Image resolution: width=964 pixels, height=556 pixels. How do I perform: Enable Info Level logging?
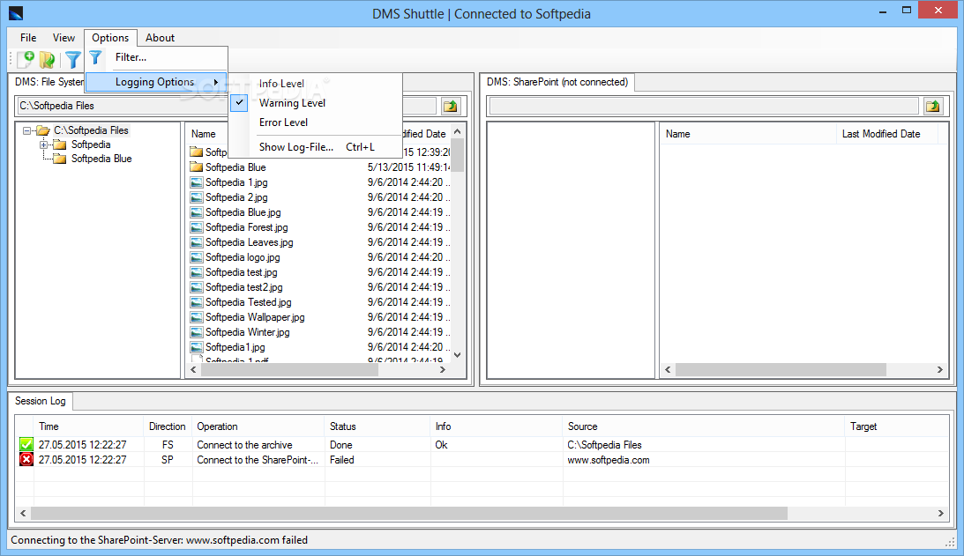281,84
